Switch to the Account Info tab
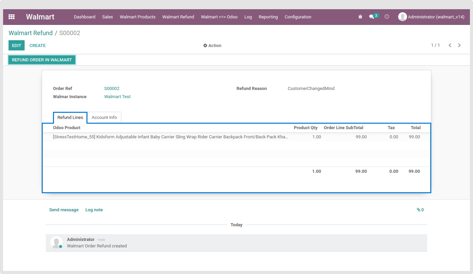This screenshot has height=274, width=473. coord(104,118)
